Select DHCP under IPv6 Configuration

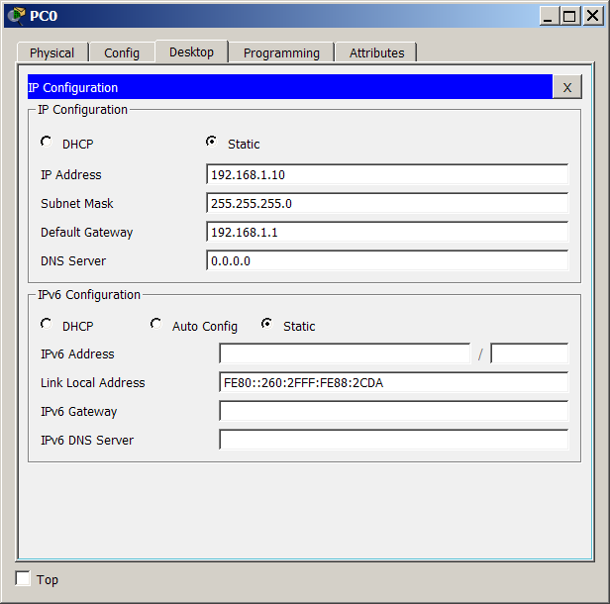tap(47, 325)
